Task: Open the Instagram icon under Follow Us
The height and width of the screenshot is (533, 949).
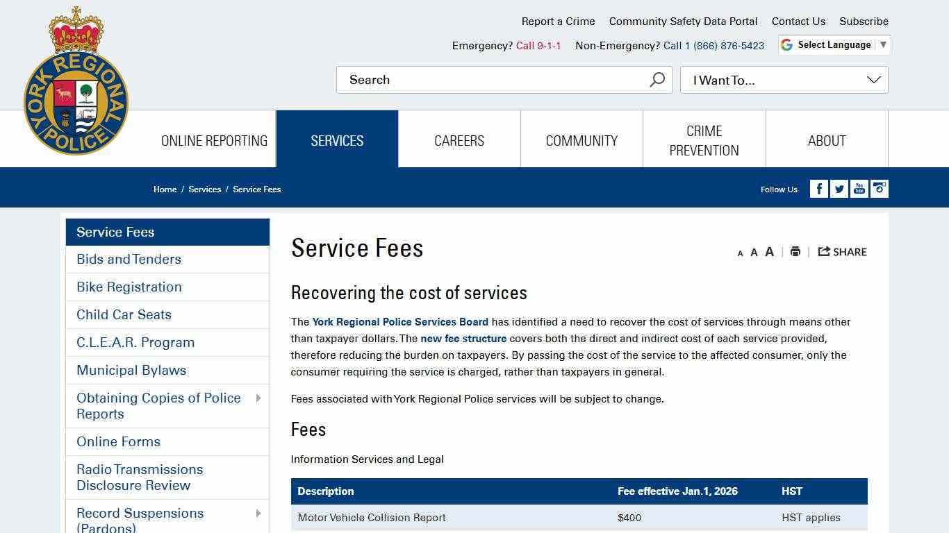Action: [879, 188]
